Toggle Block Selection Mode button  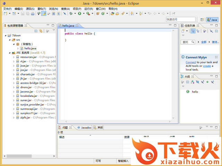(x=53, y=13)
